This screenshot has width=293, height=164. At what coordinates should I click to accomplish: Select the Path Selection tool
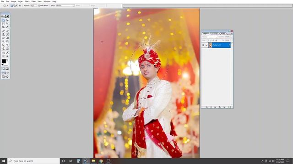click(3, 45)
